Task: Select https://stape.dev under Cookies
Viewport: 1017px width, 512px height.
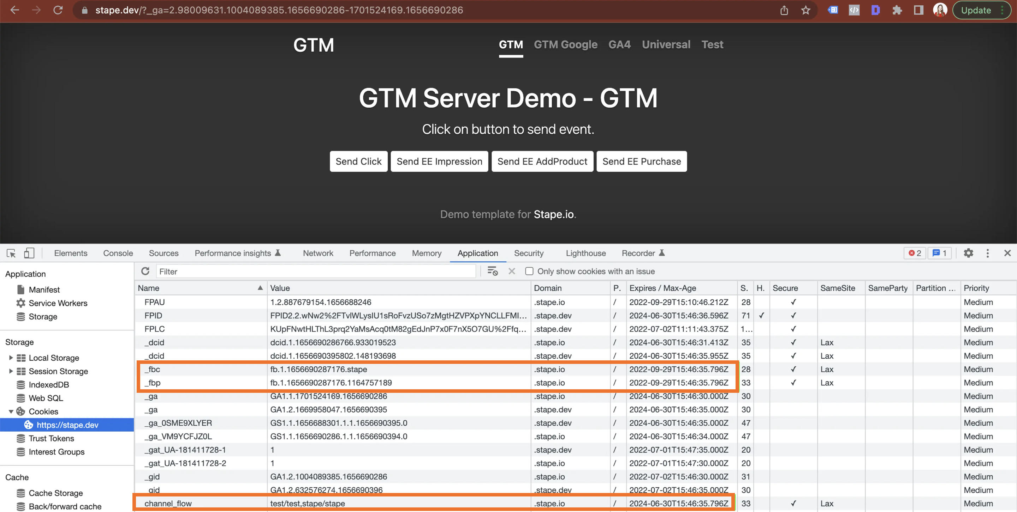Action: click(69, 425)
